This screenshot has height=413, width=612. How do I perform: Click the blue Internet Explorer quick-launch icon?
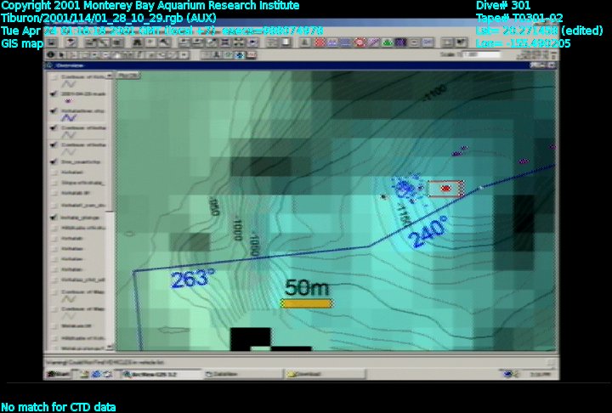point(96,375)
